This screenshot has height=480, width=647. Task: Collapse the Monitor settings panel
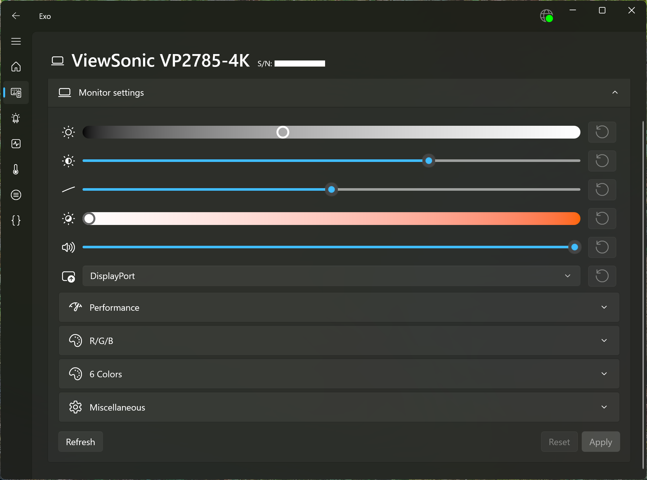615,92
